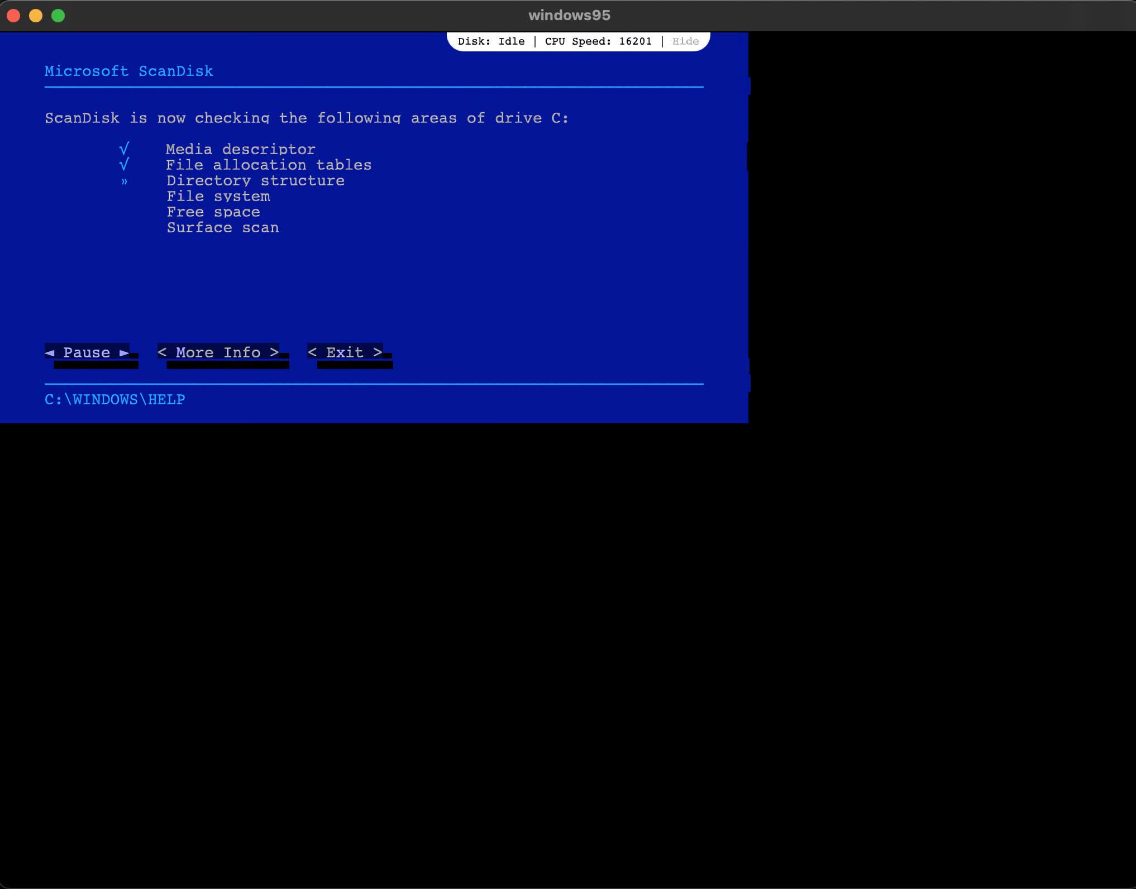Viewport: 1136px width, 889px height.
Task: Open the More Info button
Action: pyautogui.click(x=218, y=352)
